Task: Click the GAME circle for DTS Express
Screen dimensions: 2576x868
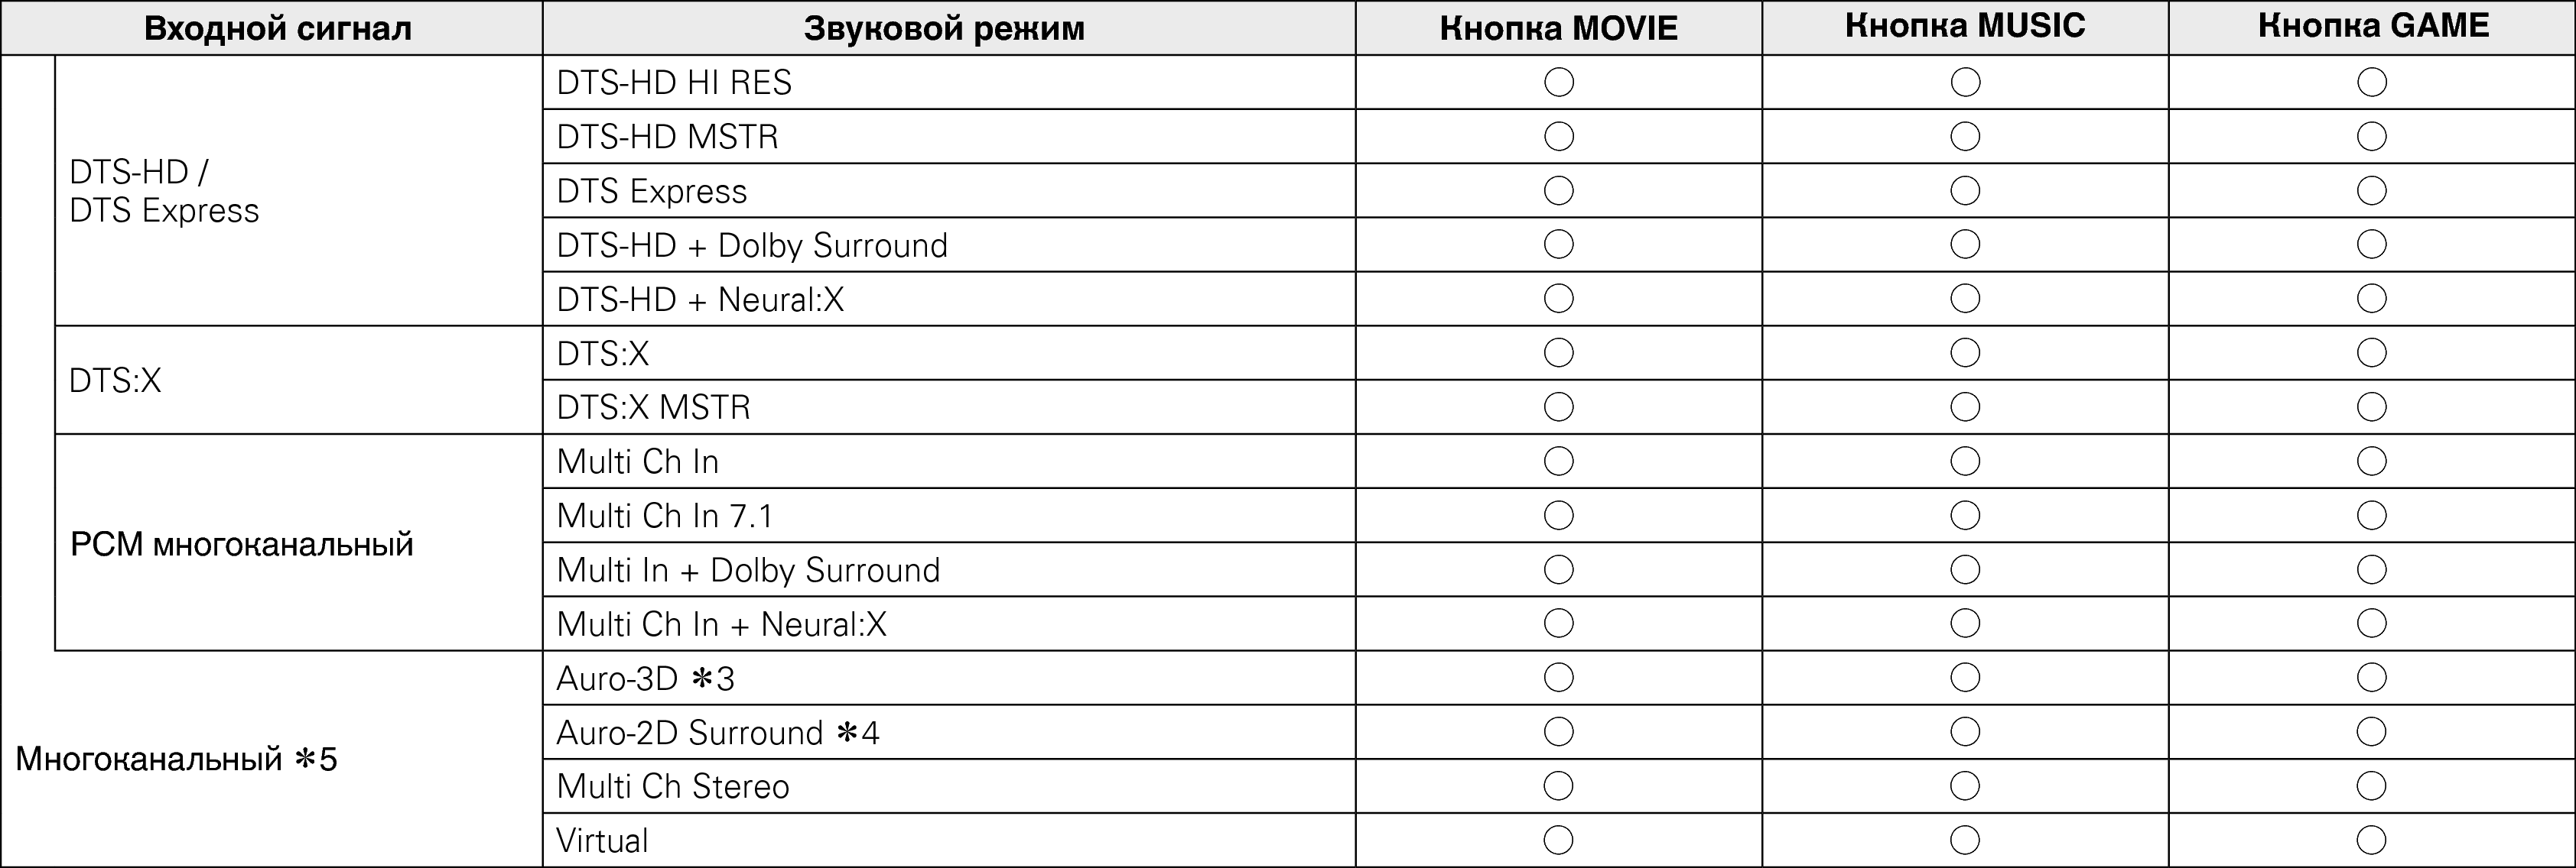Action: pyautogui.click(x=2371, y=191)
